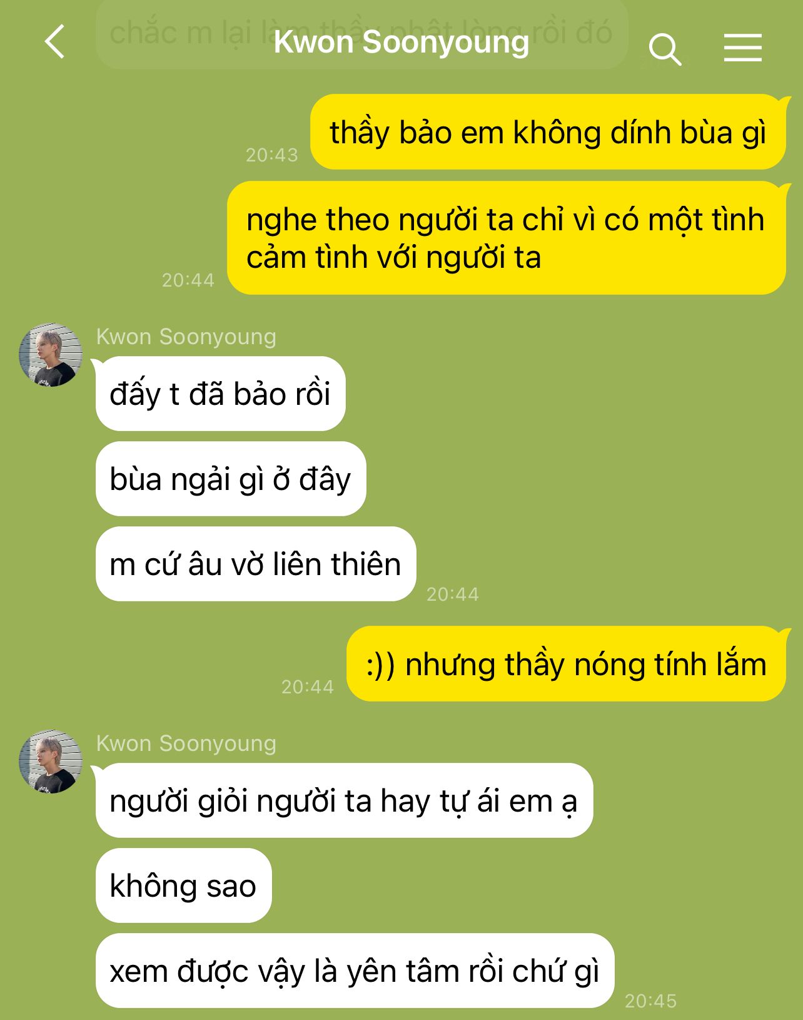The width and height of the screenshot is (803, 1020).
Task: Open the hamburger chat menu
Action: [743, 48]
